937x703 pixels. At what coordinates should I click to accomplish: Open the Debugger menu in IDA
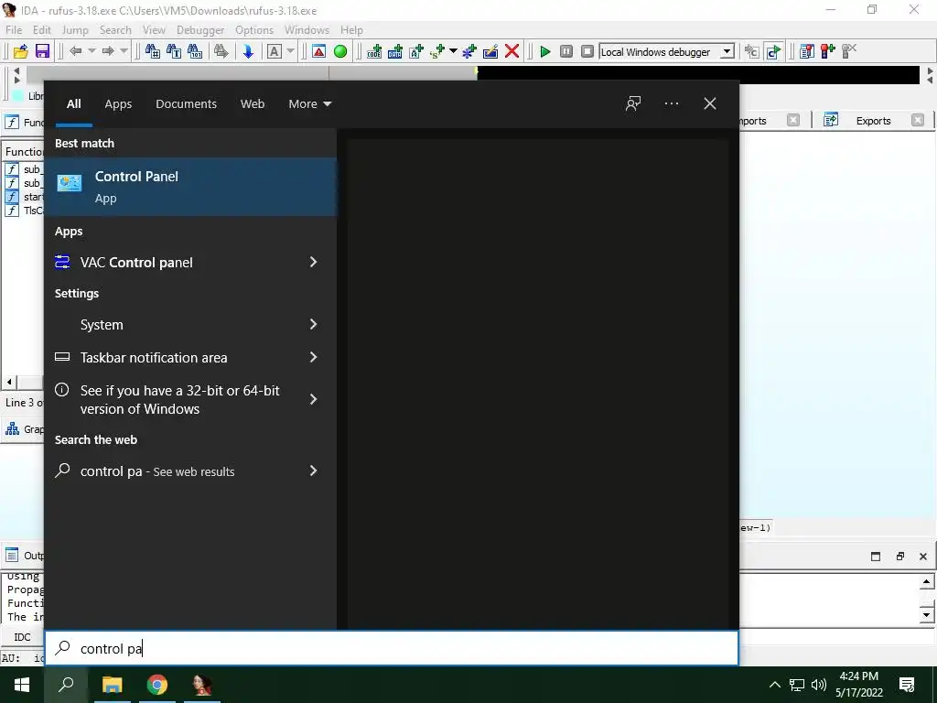pyautogui.click(x=200, y=30)
